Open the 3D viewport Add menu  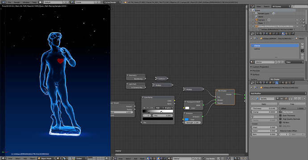(25, 158)
